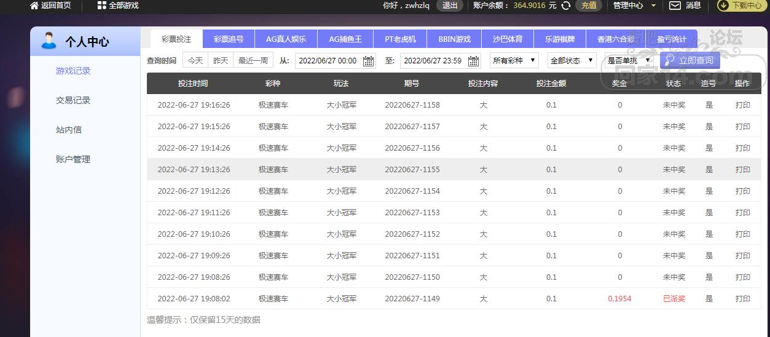Click the 充值 recharge button
This screenshot has width=770, height=337.
point(589,5)
